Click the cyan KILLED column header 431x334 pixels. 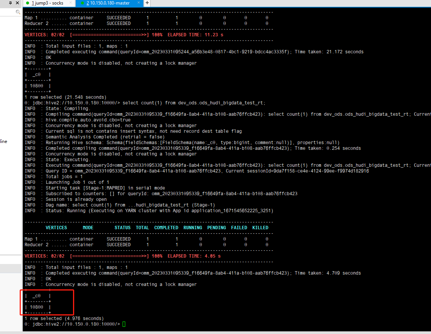click(x=260, y=228)
